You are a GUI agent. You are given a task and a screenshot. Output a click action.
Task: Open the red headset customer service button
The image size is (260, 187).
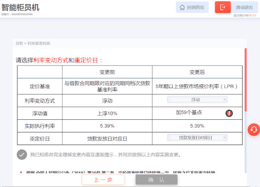click(253, 130)
